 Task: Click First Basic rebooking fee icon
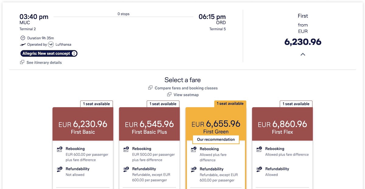click(x=60, y=149)
